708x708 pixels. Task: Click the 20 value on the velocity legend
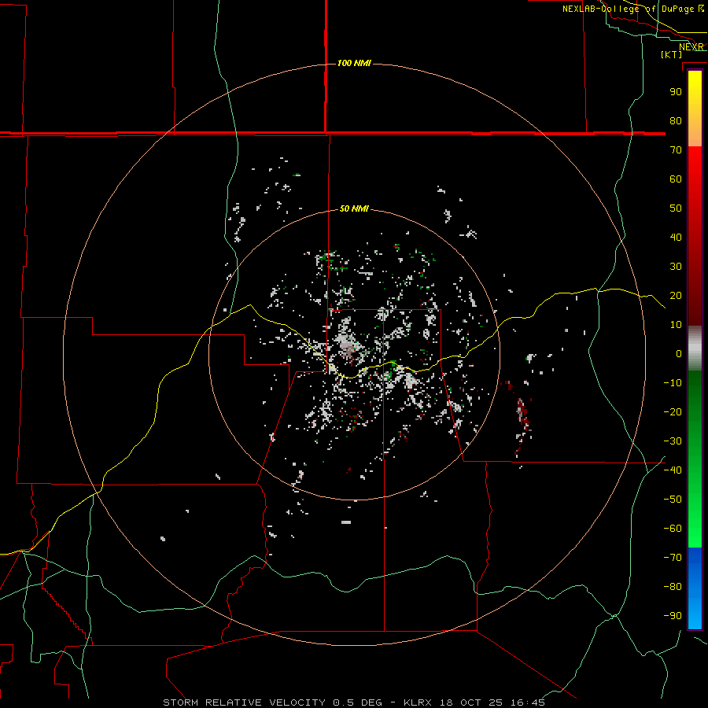pyautogui.click(x=676, y=295)
